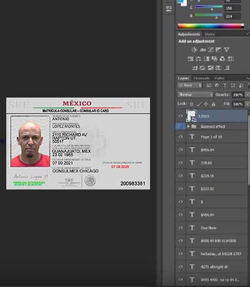The image size is (250, 287).
Task: Click the lock all (padlock) icon
Action: [x=213, y=104]
